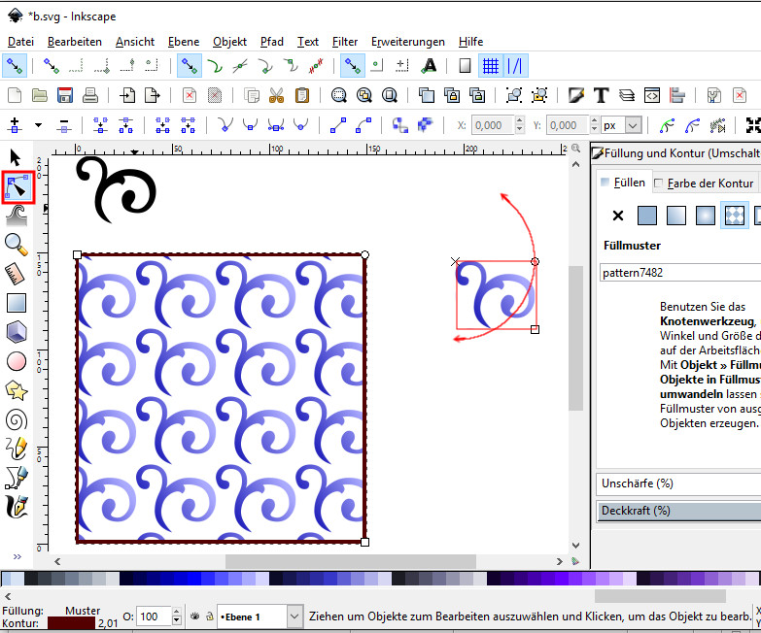Increase the Y coordinate stepper
This screenshot has width=761, height=633.
pyautogui.click(x=595, y=120)
